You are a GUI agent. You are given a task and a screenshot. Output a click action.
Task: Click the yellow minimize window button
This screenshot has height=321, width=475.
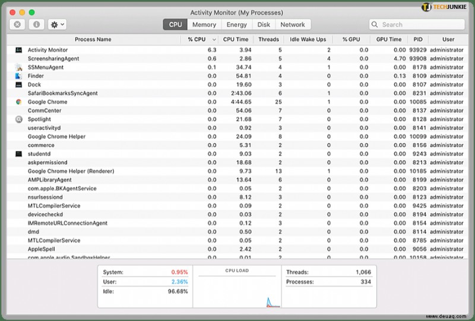coord(22,12)
